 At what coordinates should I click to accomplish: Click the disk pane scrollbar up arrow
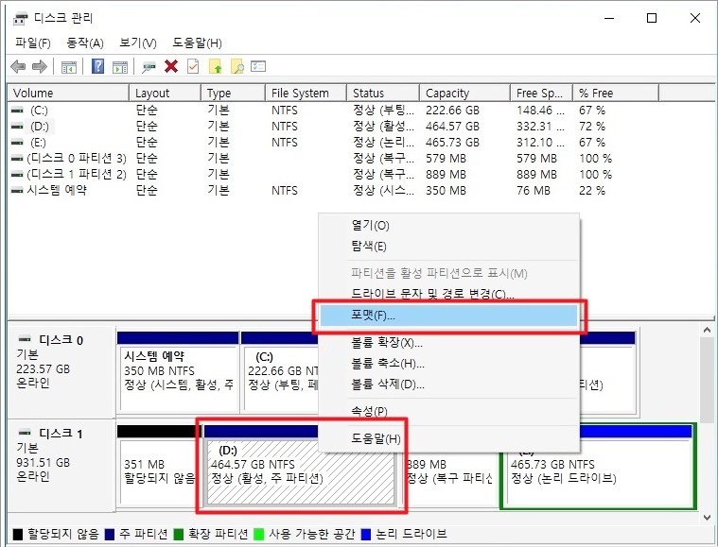[707, 331]
